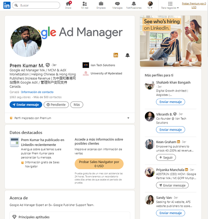Expand Para negocios apps grid
This screenshot has width=208, height=219.
[x=170, y=5]
